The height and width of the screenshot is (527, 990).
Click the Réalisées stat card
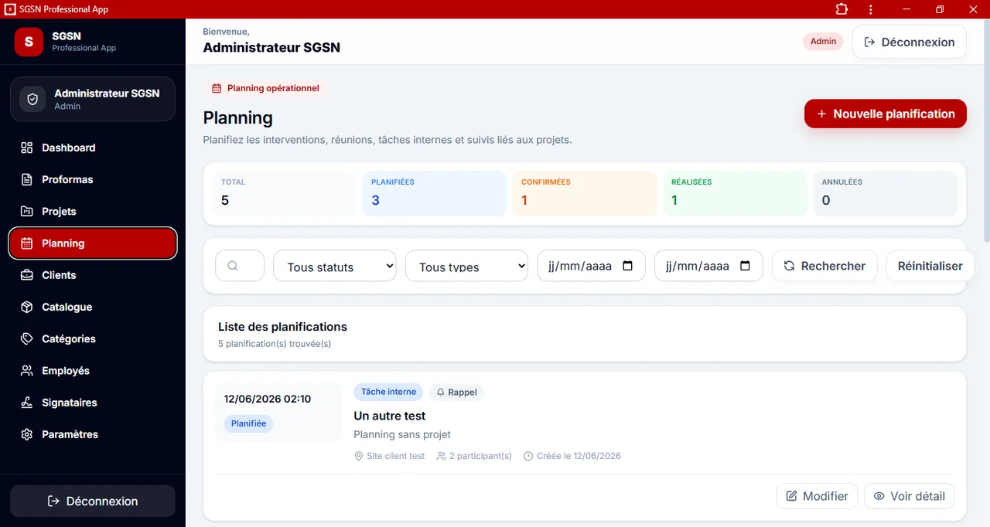click(x=734, y=193)
